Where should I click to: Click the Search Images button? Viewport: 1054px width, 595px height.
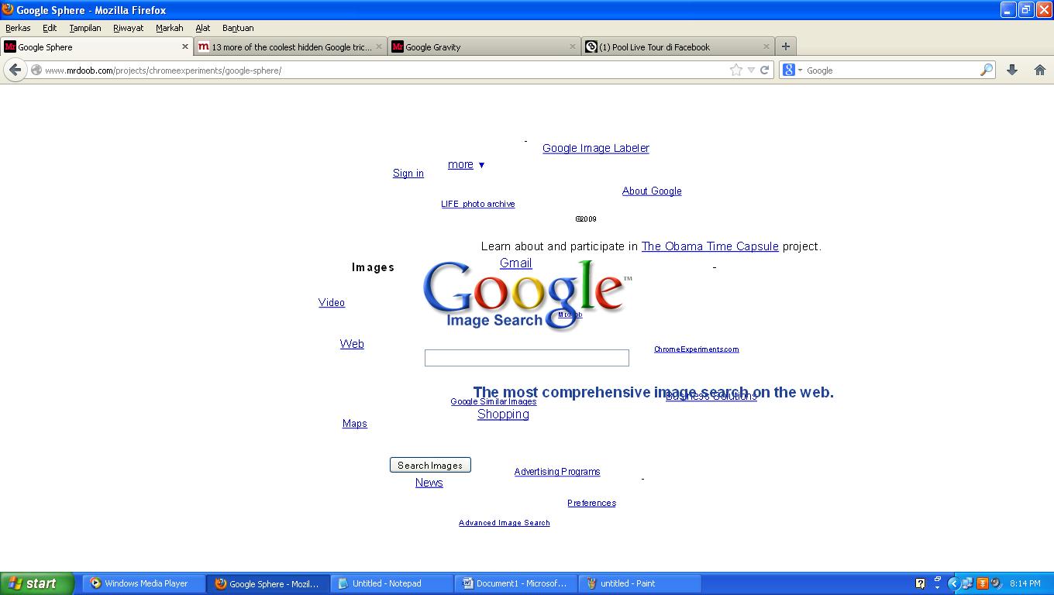[430, 465]
